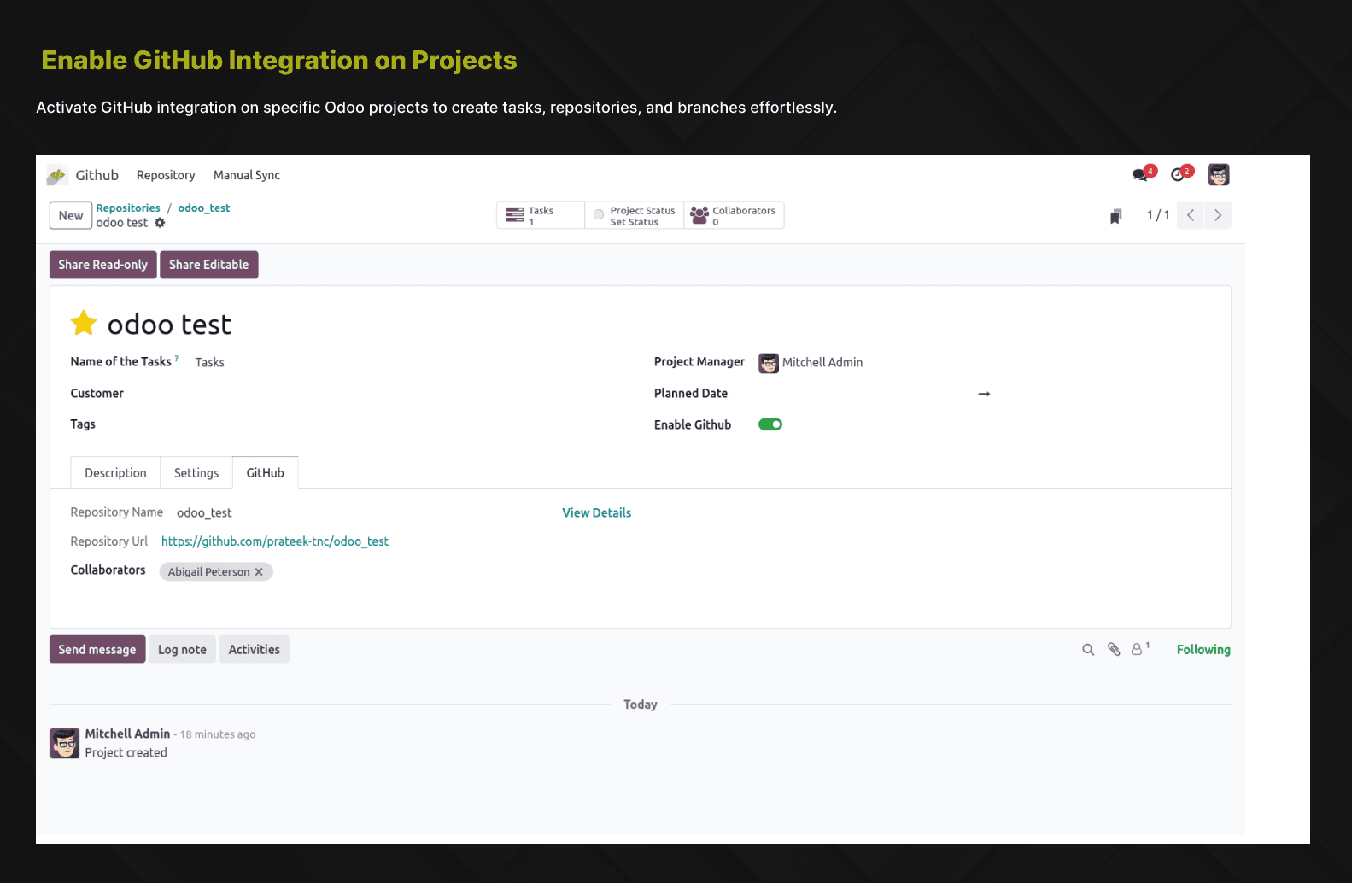Set the Project Status radio indicator
The height and width of the screenshot is (883, 1352).
599,215
